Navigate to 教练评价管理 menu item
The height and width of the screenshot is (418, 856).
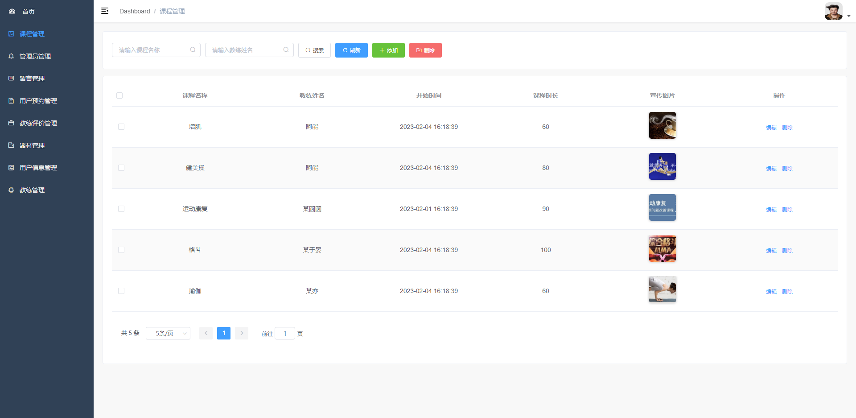point(38,123)
